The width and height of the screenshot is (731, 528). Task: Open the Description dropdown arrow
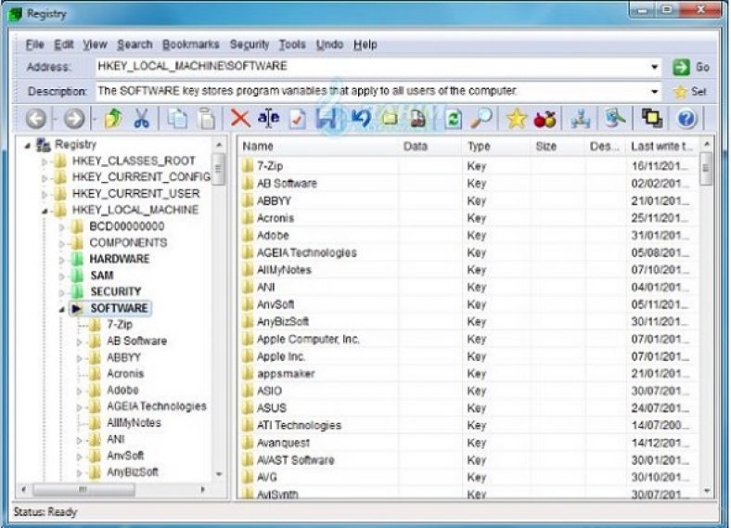click(655, 92)
